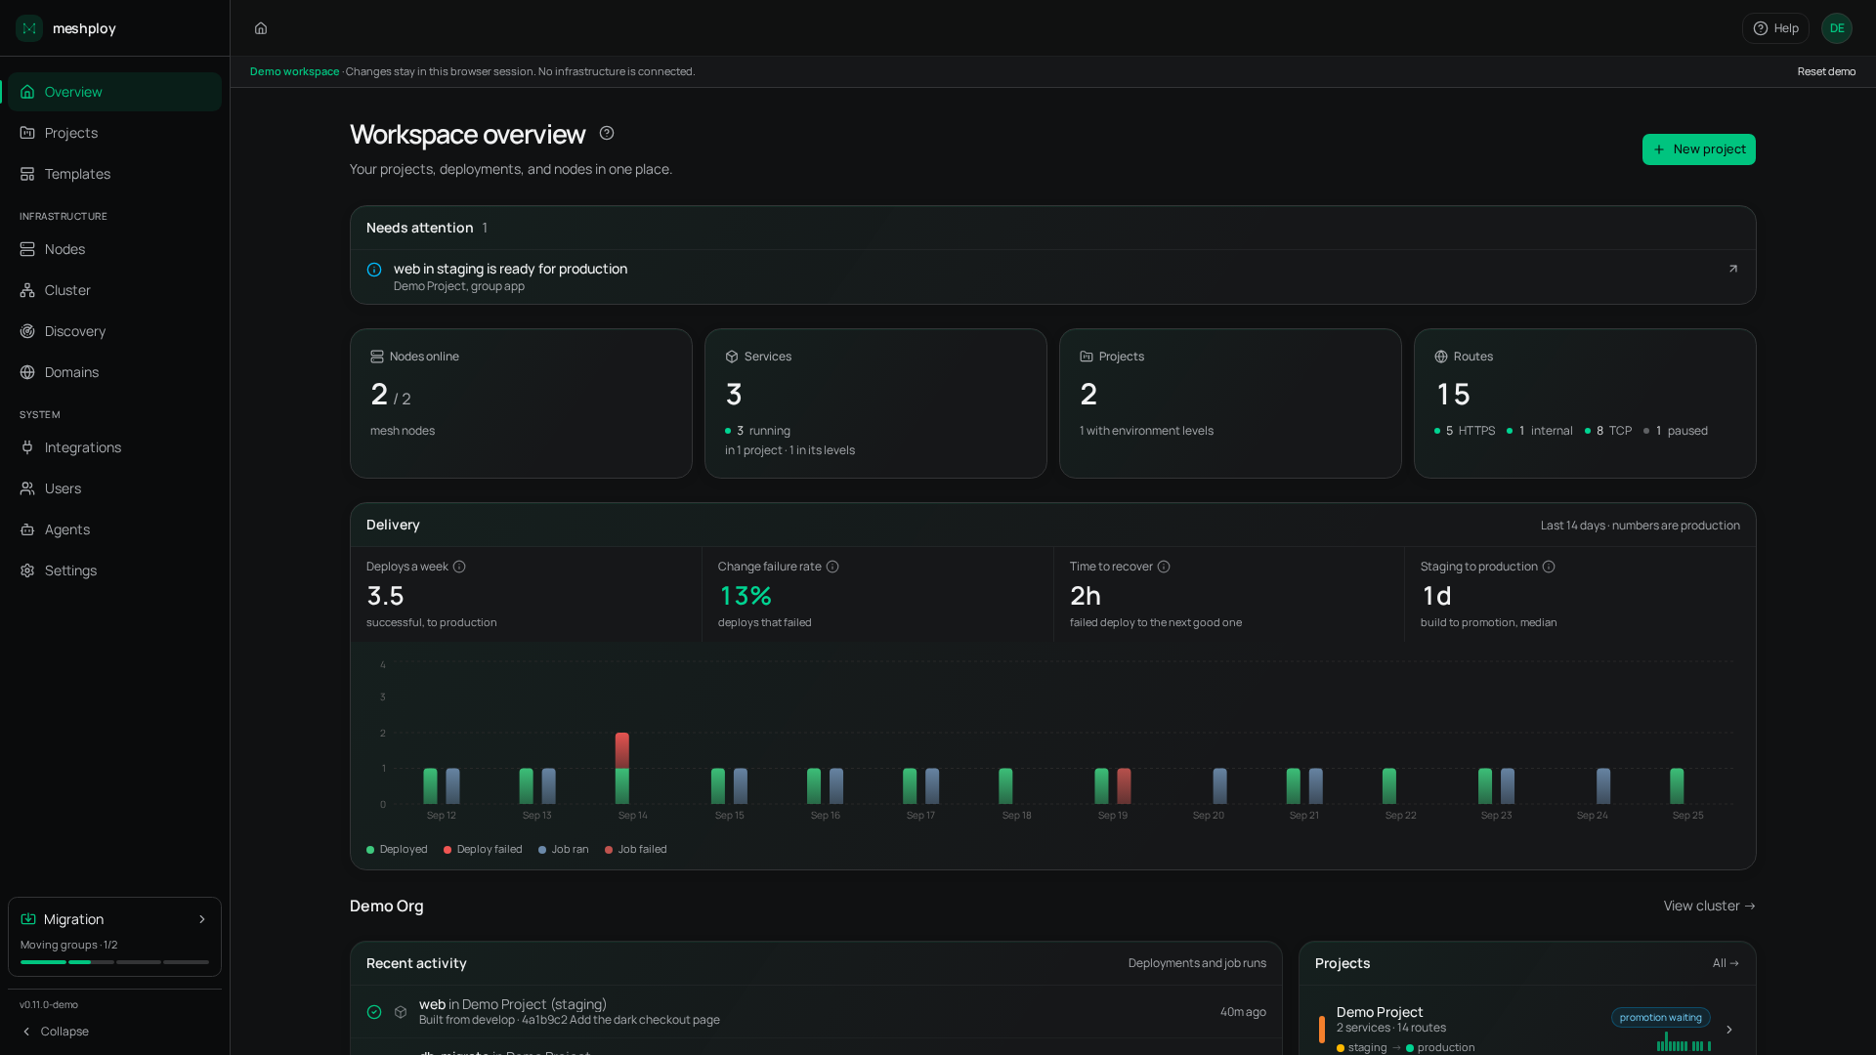The height and width of the screenshot is (1055, 1876).
Task: Click the 1 paused routes indicator
Action: point(1676,431)
